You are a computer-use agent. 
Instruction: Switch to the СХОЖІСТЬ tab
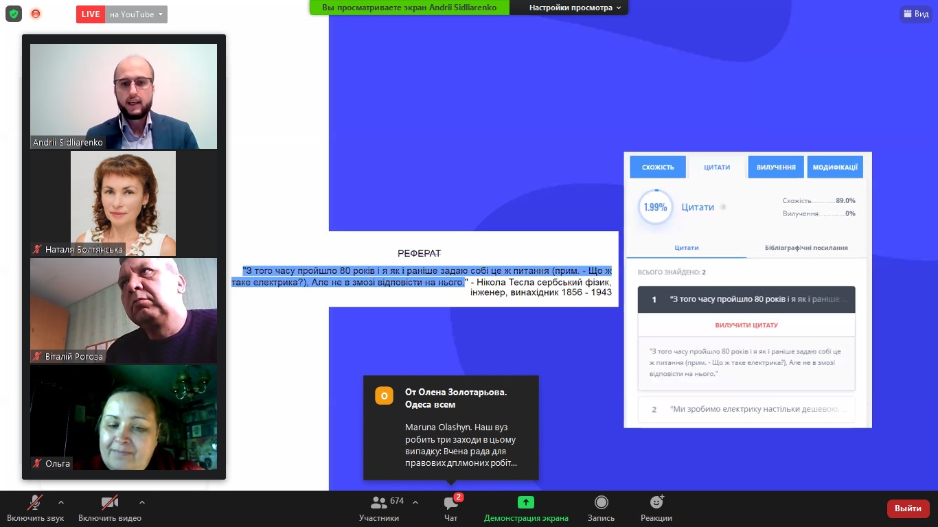[x=658, y=167]
